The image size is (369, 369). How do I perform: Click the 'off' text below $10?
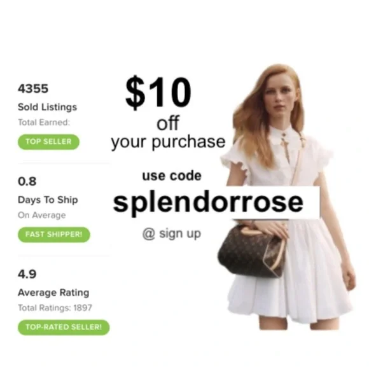168,123
